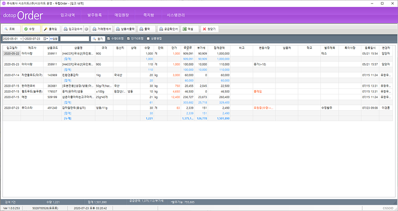Image resolution: width=398 pixels, height=211 pixels.
Task: Uncheck the 단가0포함 checkbox
Action: [128, 39]
